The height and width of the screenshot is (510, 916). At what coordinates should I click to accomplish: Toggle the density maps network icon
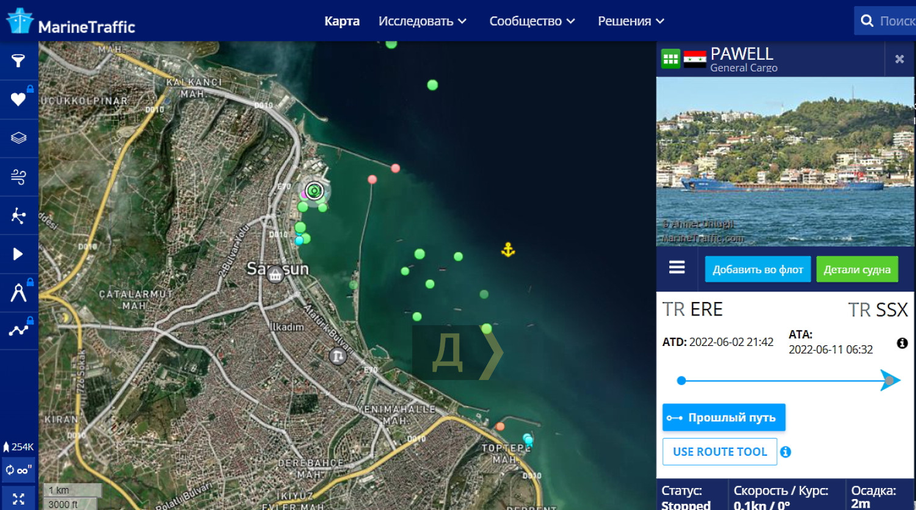18,215
